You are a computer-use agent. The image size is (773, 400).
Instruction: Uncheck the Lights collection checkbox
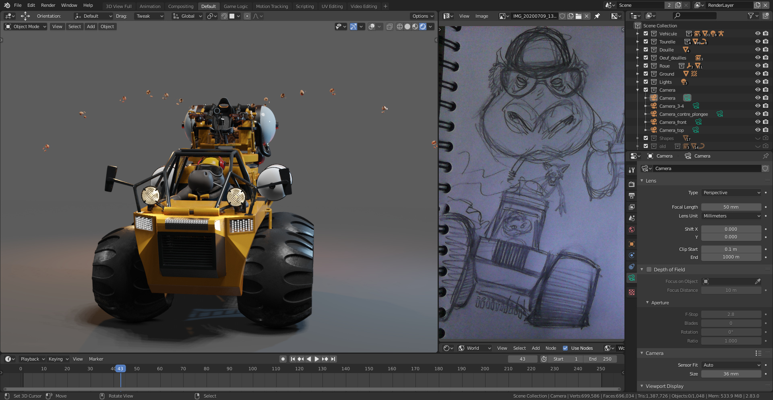(646, 82)
